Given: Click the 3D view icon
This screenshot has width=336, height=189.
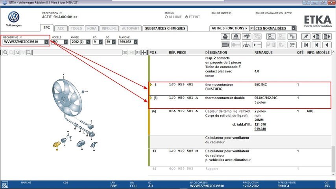Looking at the screenshot, I should point(125,52).
